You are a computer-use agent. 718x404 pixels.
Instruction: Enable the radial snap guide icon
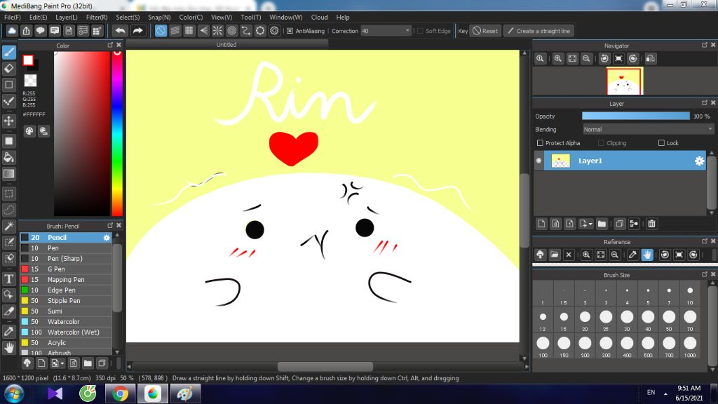point(217,31)
